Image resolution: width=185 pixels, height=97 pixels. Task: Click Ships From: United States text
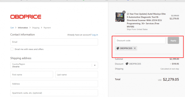tap(137, 29)
